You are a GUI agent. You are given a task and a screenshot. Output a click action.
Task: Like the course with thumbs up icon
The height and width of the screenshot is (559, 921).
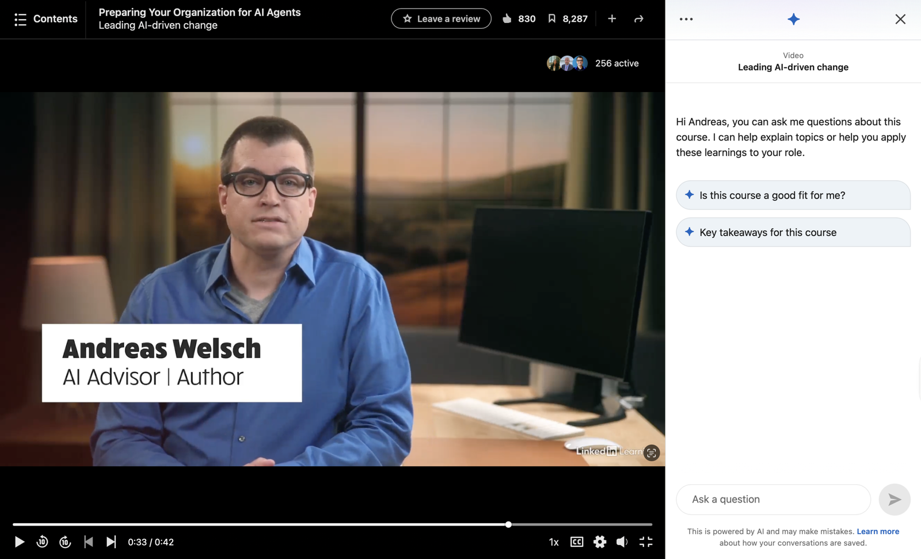(x=507, y=19)
